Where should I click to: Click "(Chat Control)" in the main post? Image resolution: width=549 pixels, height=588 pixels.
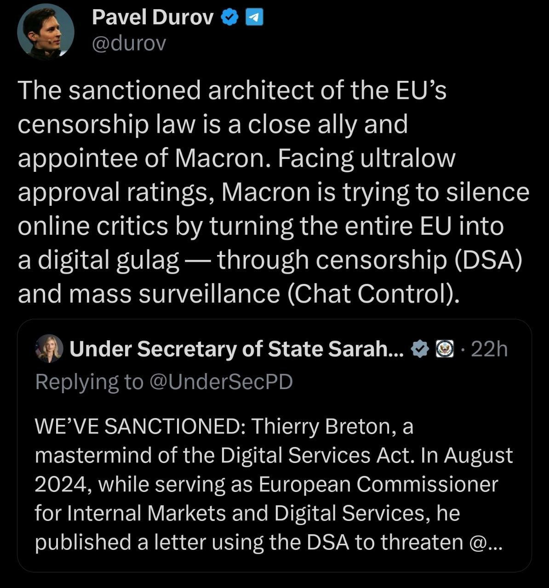click(373, 294)
